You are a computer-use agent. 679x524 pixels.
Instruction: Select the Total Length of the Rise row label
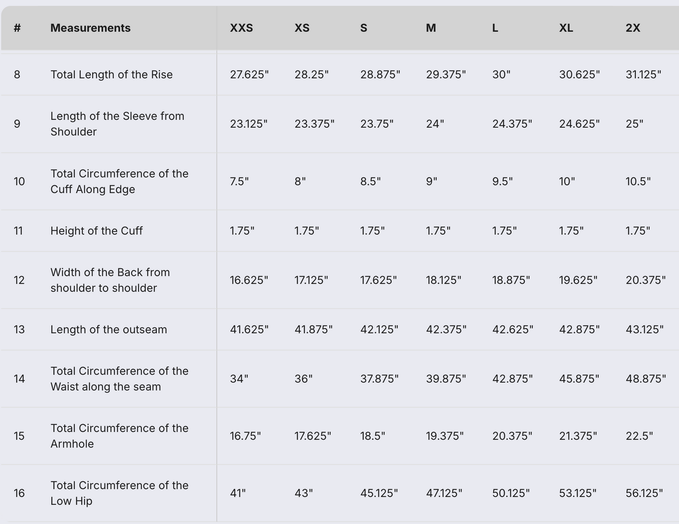click(x=111, y=75)
